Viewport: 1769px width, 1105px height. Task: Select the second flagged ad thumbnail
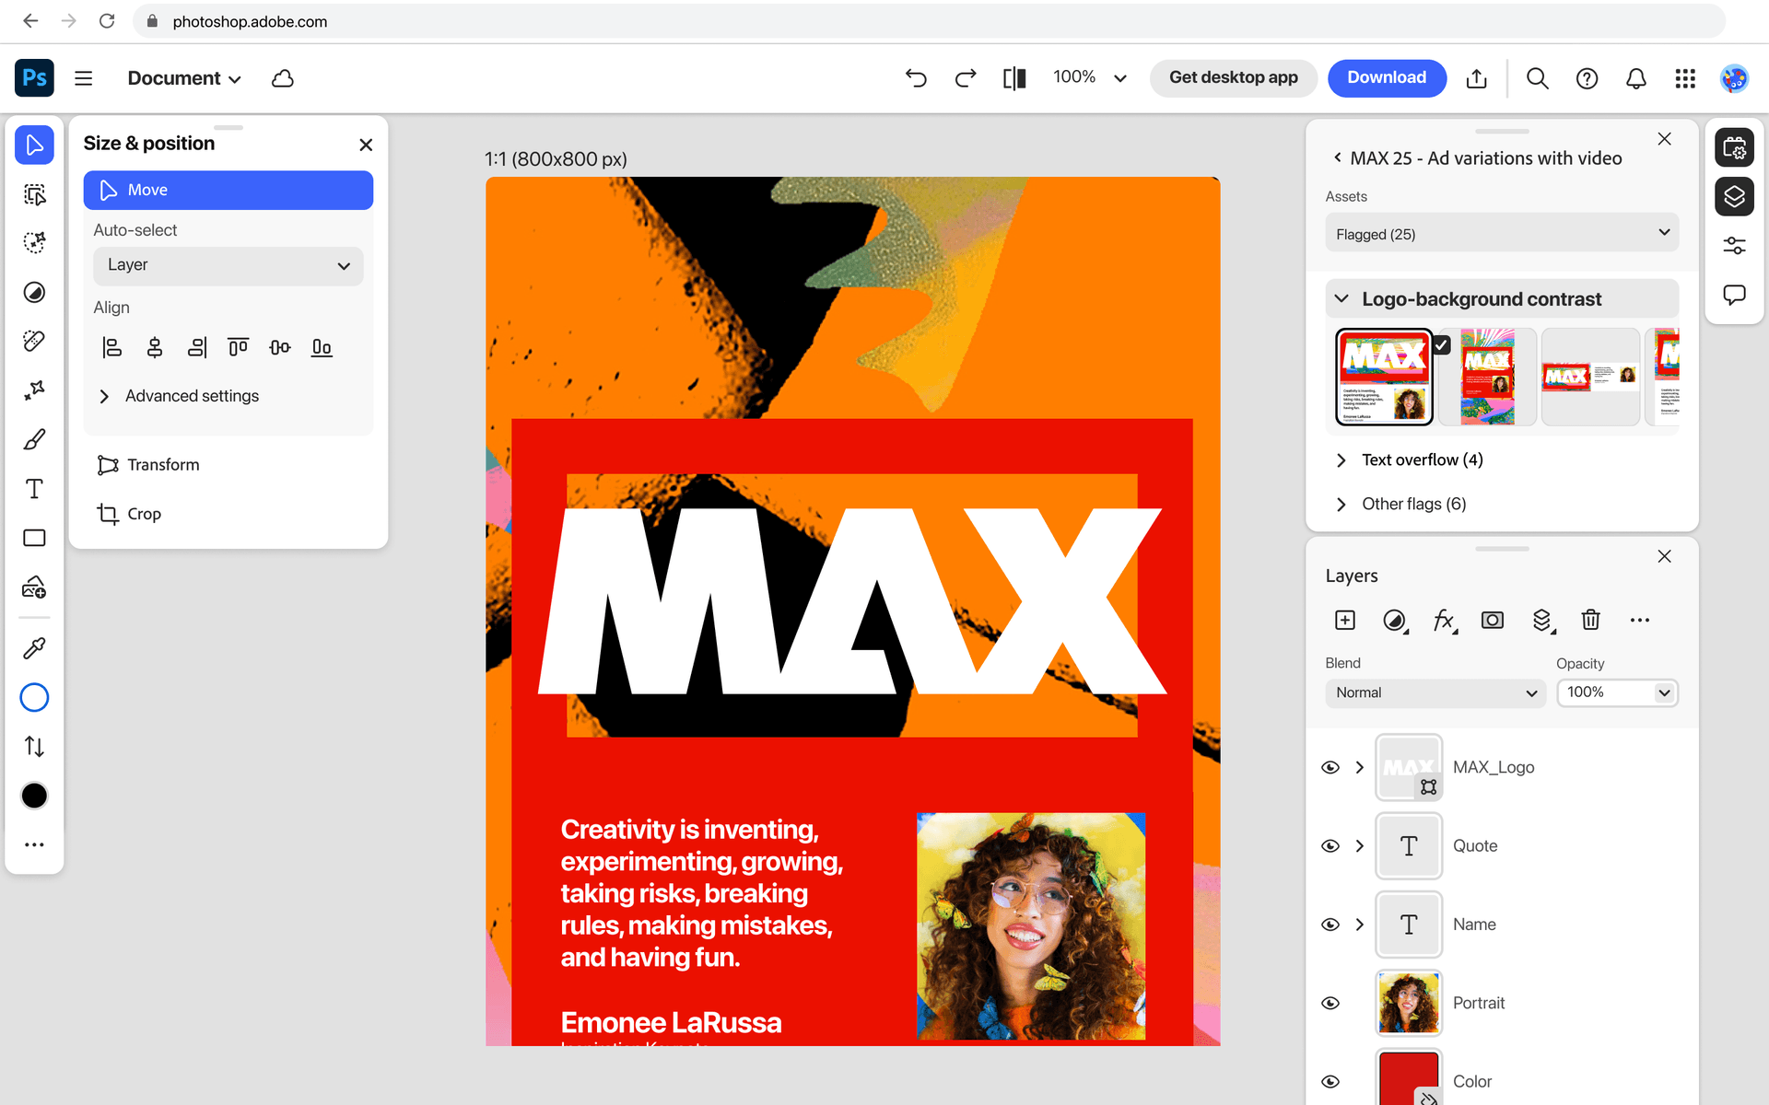tap(1486, 376)
